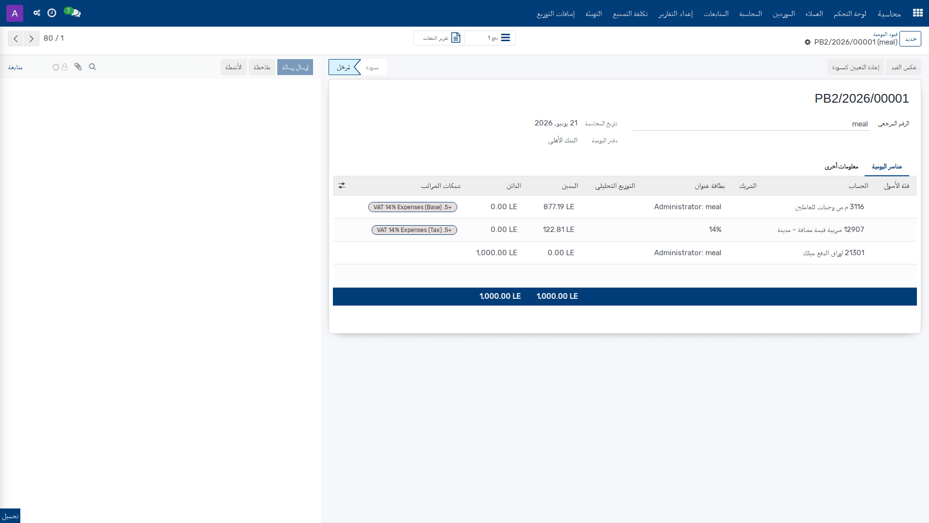
Task: Select the مسودة status stage
Action: click(x=372, y=67)
